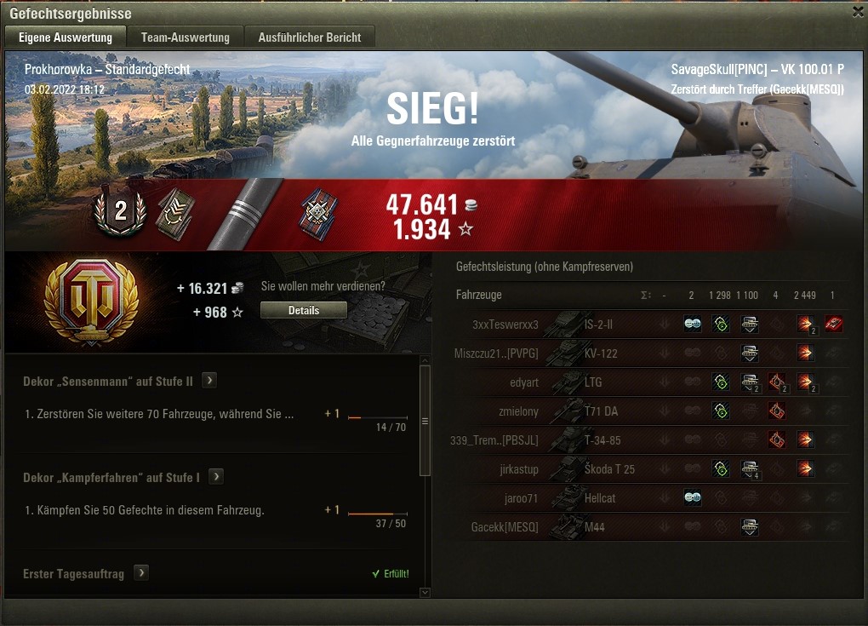This screenshot has height=626, width=868.
Task: Close the Gefechtsergebnisse window
Action: 858,12
